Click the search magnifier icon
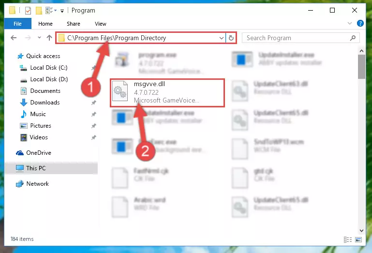372x253 pixels. [353, 38]
